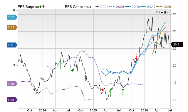Click the EPS Surprise legend label
Screen dimensions: 188x112
[28, 7]
